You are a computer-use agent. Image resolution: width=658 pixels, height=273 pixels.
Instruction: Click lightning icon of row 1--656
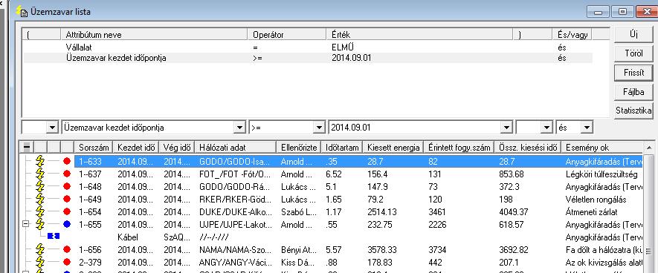click(x=40, y=249)
